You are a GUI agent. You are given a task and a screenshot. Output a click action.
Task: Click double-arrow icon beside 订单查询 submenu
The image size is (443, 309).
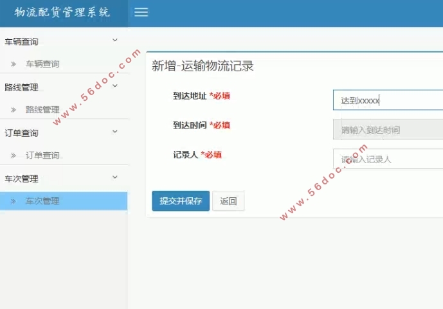point(14,155)
